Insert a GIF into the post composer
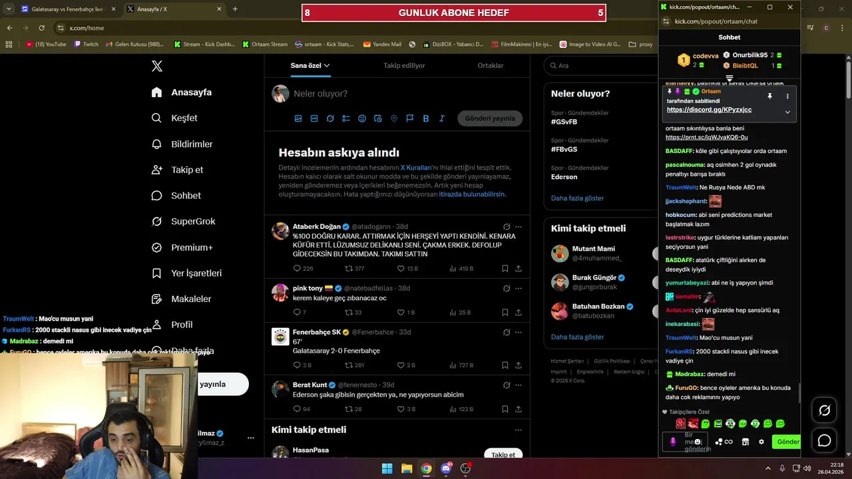 314,118
